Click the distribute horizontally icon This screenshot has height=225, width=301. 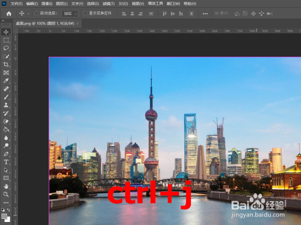click(x=191, y=14)
